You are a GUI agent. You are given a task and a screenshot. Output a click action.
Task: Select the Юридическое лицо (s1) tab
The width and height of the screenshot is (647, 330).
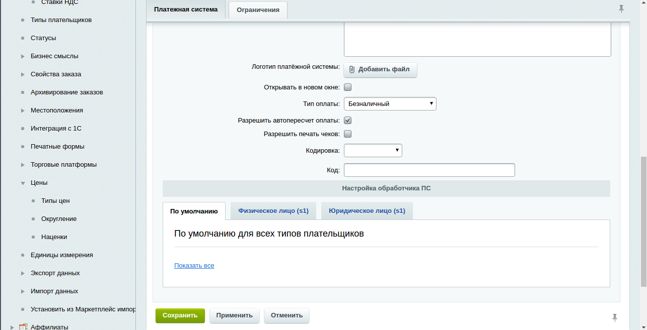pyautogui.click(x=367, y=211)
